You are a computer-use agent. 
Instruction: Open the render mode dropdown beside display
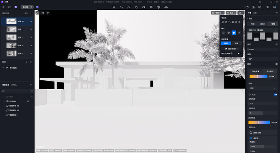(241, 13)
